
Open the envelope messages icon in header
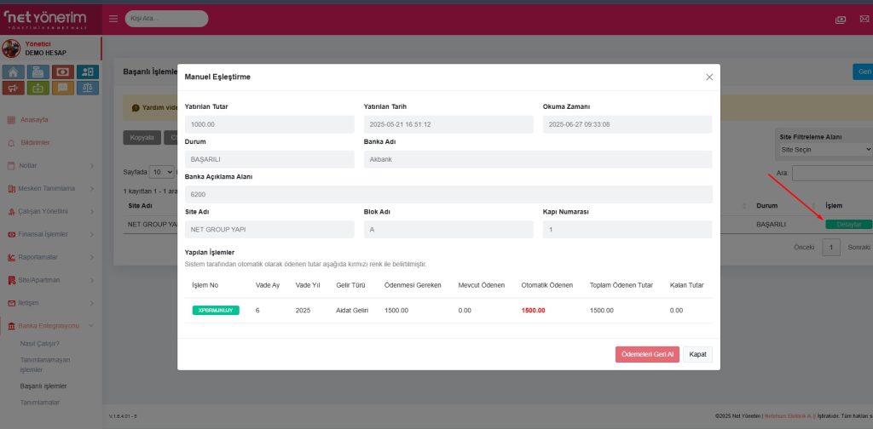[x=864, y=19]
